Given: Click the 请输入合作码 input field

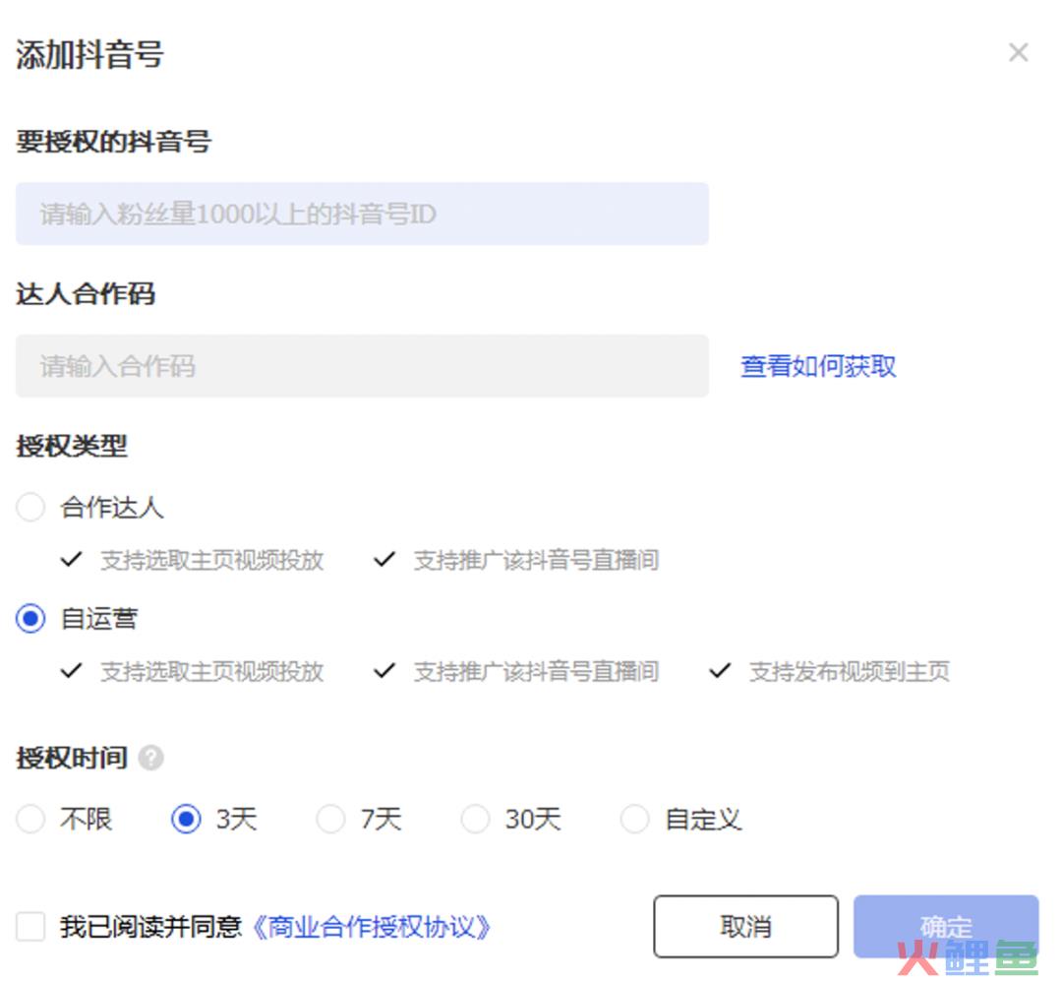Looking at the screenshot, I should [362, 365].
